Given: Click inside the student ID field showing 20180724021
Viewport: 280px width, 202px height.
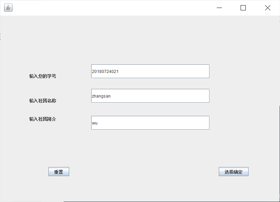Looking at the screenshot, I should pyautogui.click(x=150, y=71).
